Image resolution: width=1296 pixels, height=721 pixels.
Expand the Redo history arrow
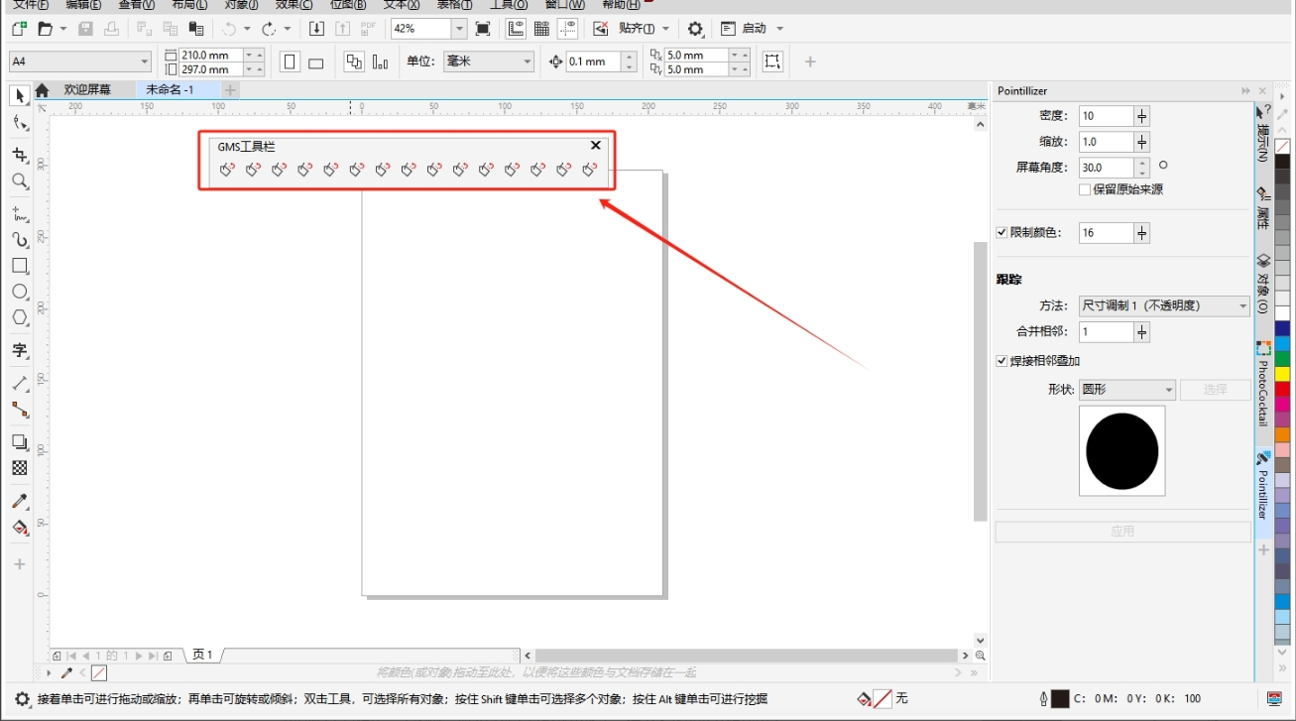(x=288, y=29)
